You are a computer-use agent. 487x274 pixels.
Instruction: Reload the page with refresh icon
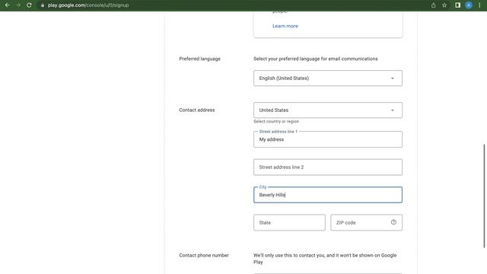pyautogui.click(x=29, y=5)
